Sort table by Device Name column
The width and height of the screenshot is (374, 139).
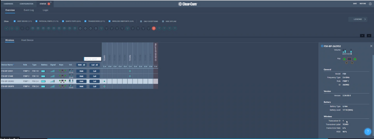7,65
